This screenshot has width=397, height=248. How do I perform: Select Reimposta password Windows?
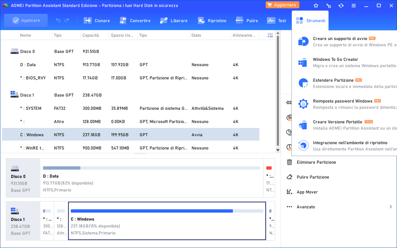(x=345, y=104)
